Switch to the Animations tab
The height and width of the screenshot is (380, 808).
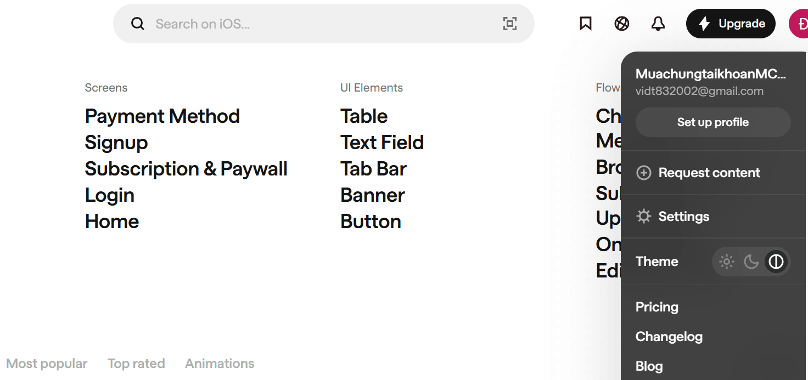coord(220,364)
